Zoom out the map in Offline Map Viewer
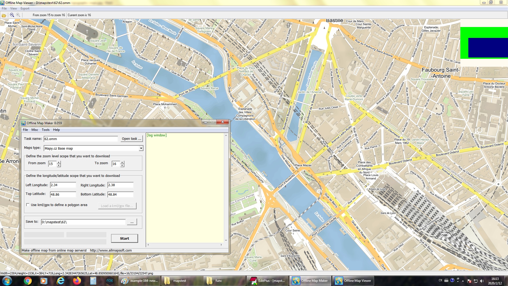 (x=12, y=15)
